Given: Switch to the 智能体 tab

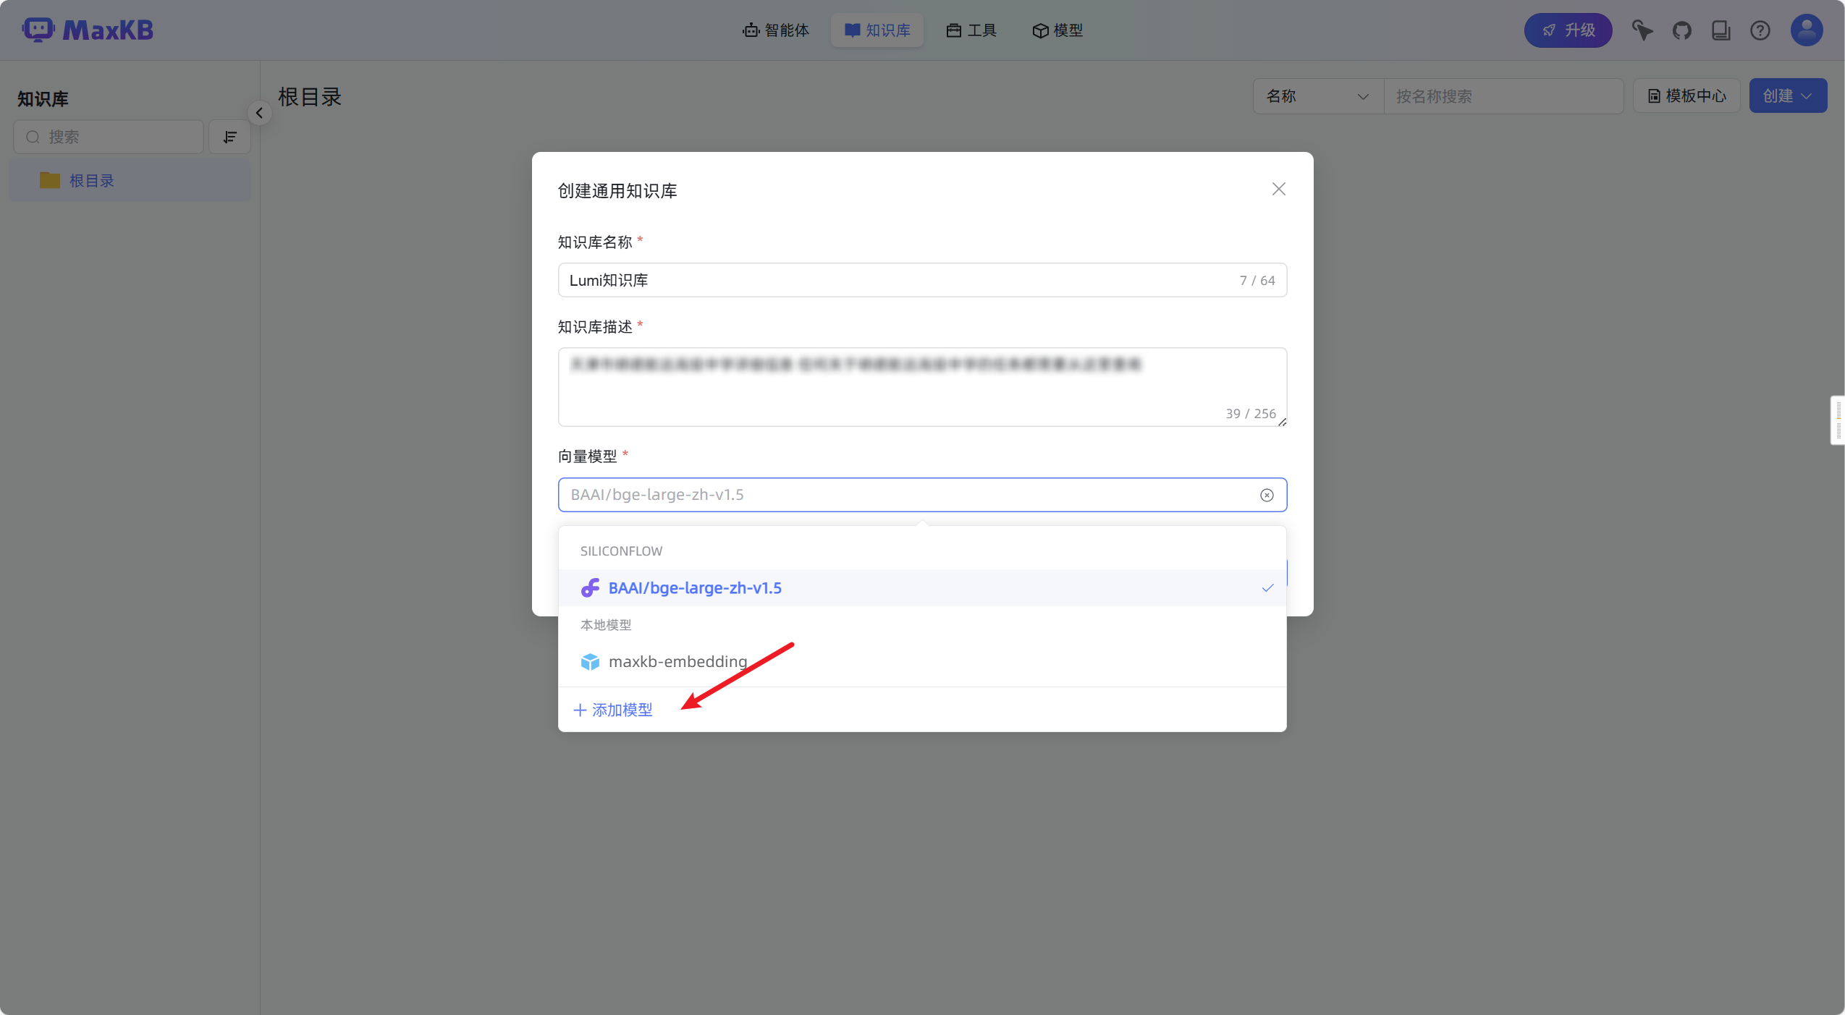Looking at the screenshot, I should tap(776, 30).
